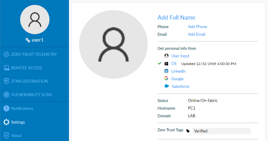Click the About shield icon
The height and width of the screenshot is (141, 268).
(6, 136)
